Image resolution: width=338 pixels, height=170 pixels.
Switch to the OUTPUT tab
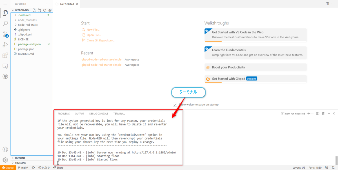[x=79, y=114]
